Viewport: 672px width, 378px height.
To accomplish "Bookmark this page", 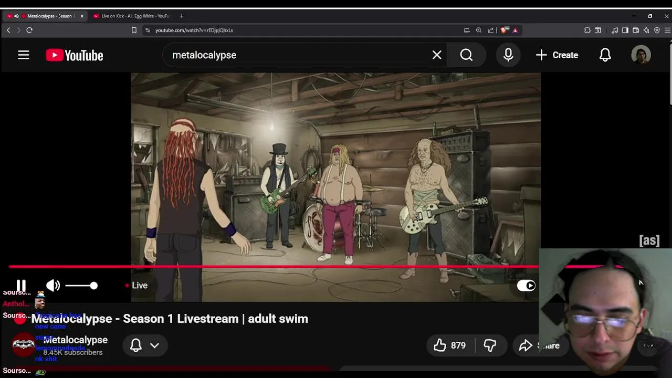I will point(134,30).
